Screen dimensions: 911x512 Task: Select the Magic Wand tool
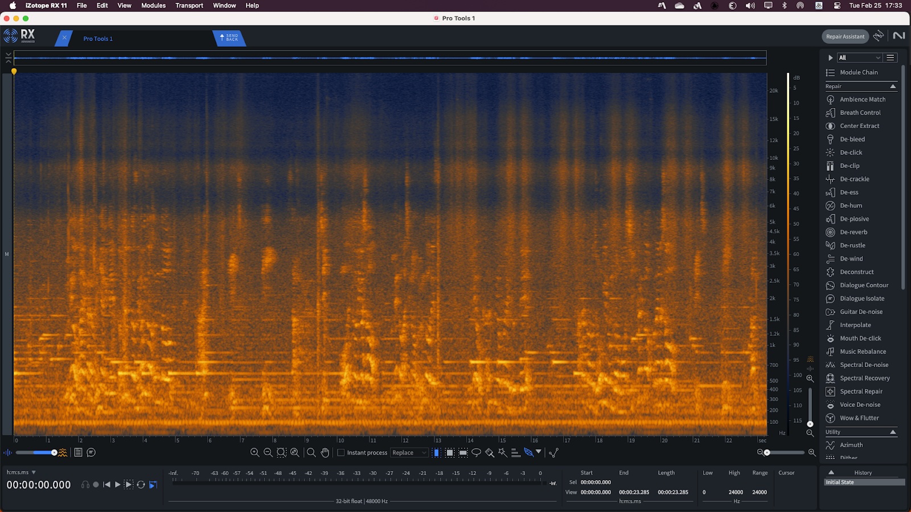pos(502,453)
